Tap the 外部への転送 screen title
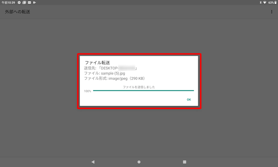278x167 pixels. click(18, 12)
